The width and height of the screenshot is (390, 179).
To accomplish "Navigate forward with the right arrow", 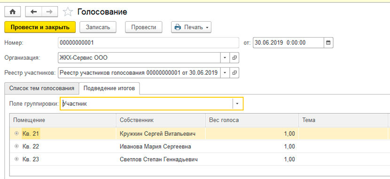I will point(49,12).
